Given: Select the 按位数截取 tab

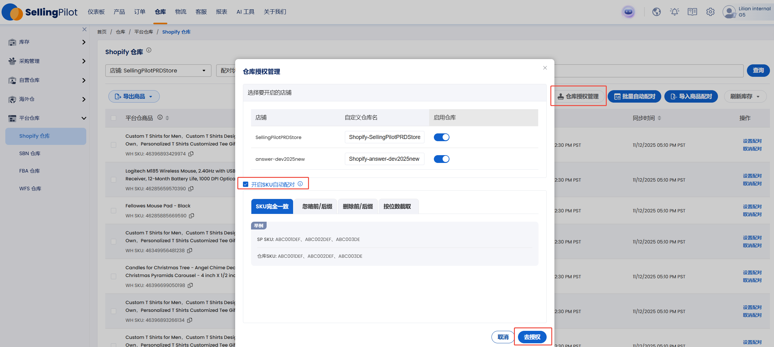Looking at the screenshot, I should coord(397,206).
